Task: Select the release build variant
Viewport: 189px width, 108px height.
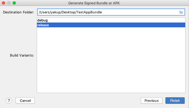Action: [111, 25]
